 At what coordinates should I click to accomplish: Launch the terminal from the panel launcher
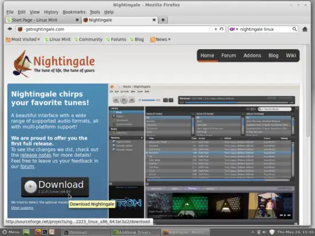coord(45,232)
